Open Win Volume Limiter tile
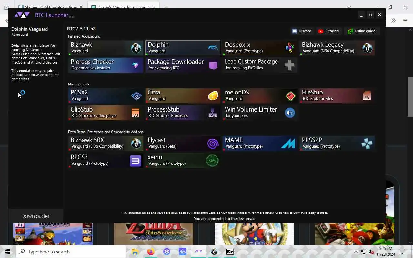The image size is (413, 258). [x=260, y=113]
